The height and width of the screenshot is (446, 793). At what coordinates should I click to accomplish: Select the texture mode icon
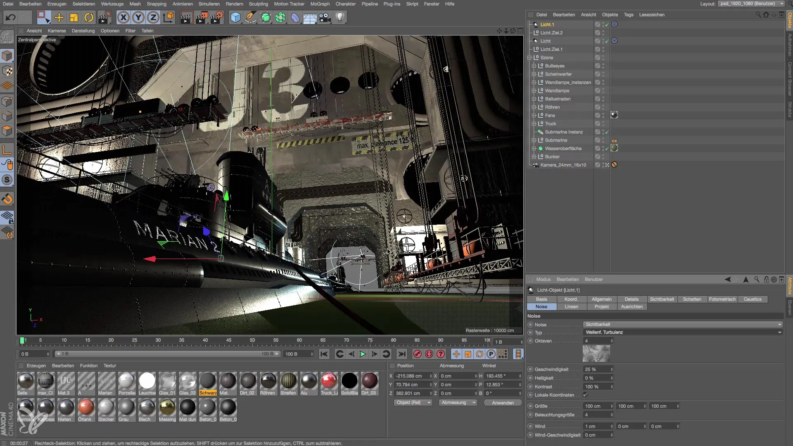7,71
